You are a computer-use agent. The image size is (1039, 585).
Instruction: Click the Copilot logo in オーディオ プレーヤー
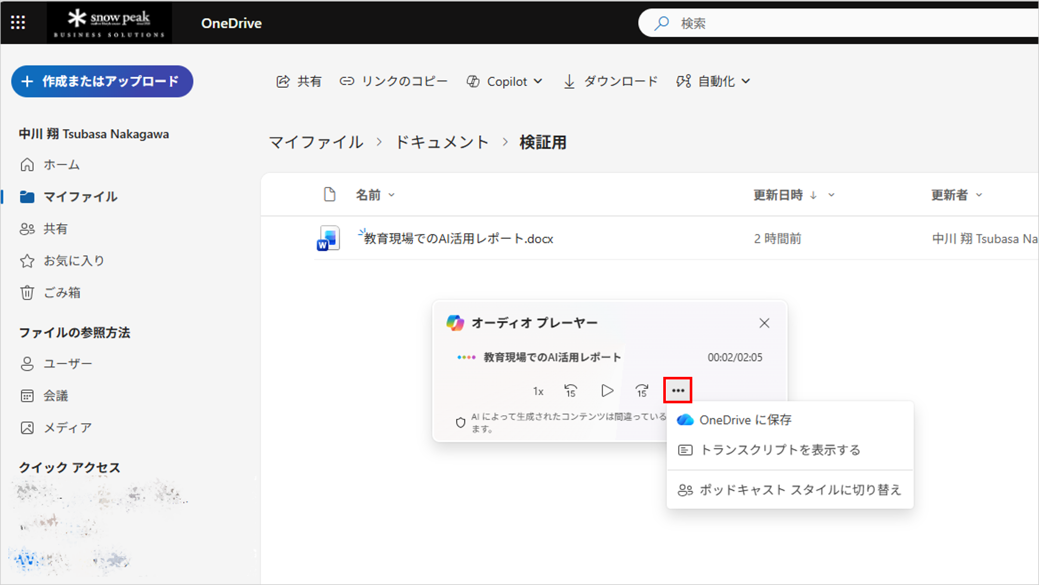pyautogui.click(x=455, y=323)
